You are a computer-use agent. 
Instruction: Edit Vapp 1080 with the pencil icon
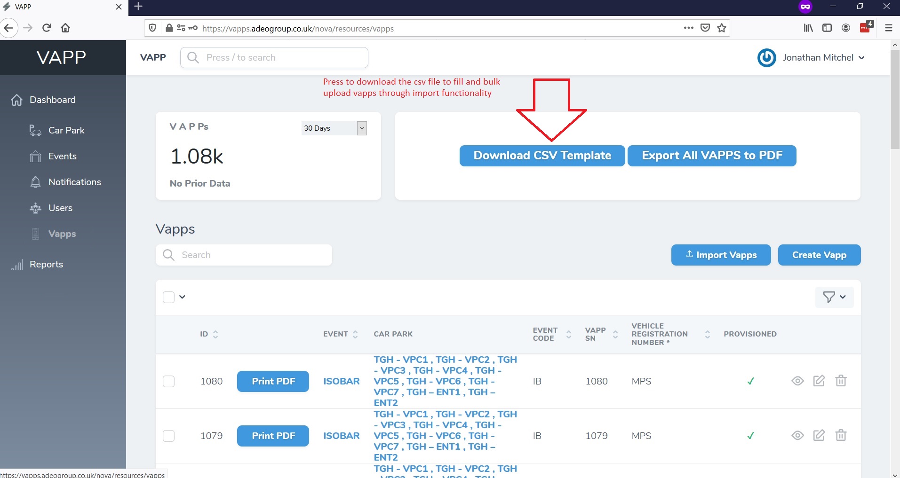coord(819,381)
